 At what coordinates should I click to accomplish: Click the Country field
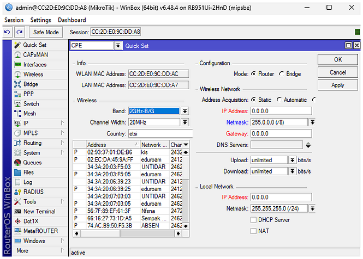click(160, 134)
